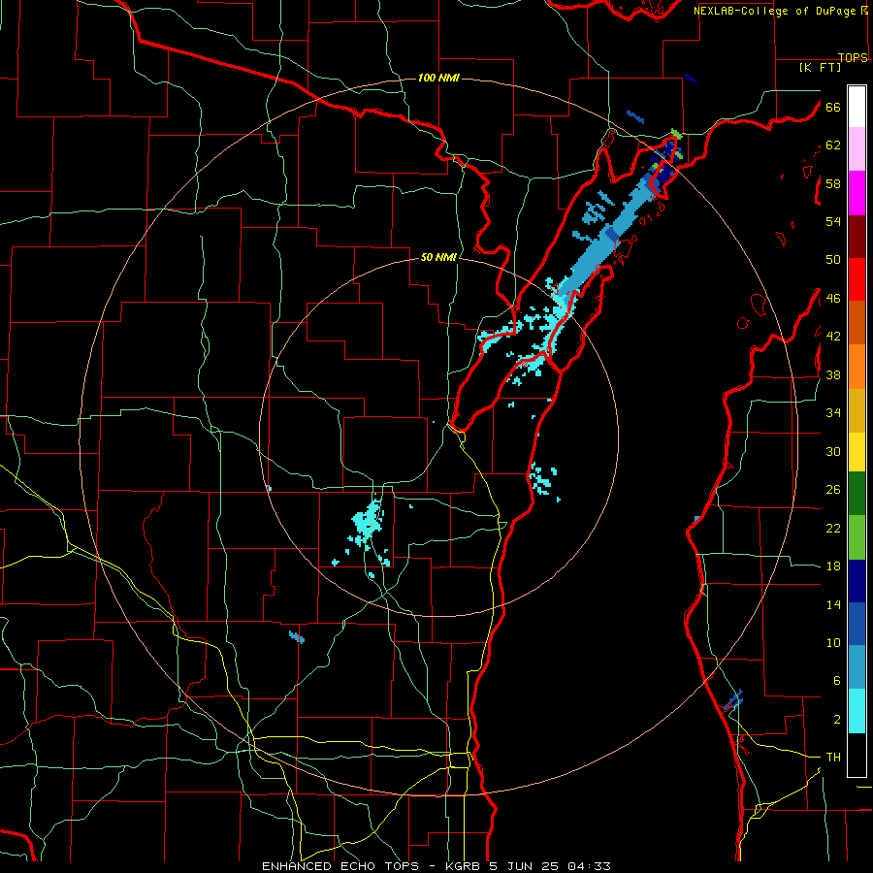Select the yellow legend color band
The image size is (873, 873).
857,451
